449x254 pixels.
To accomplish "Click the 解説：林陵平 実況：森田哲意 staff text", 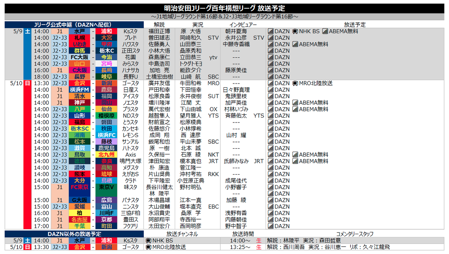I will (x=303, y=241).
